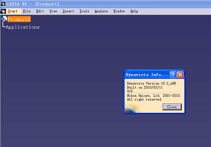Open the Tools menu
The height and width of the screenshot is (147, 211).
point(84,11)
